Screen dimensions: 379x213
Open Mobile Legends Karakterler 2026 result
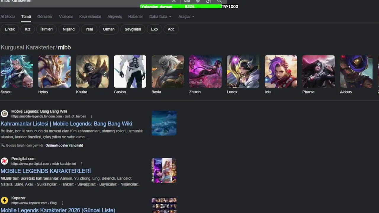point(58,210)
